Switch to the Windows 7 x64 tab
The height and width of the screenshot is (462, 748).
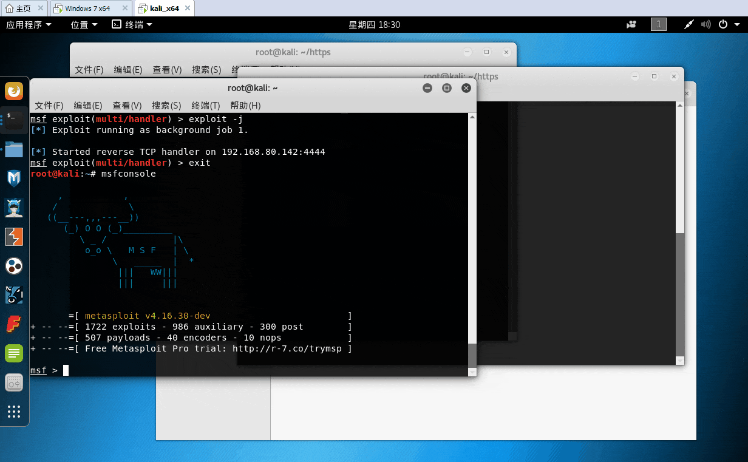90,8
